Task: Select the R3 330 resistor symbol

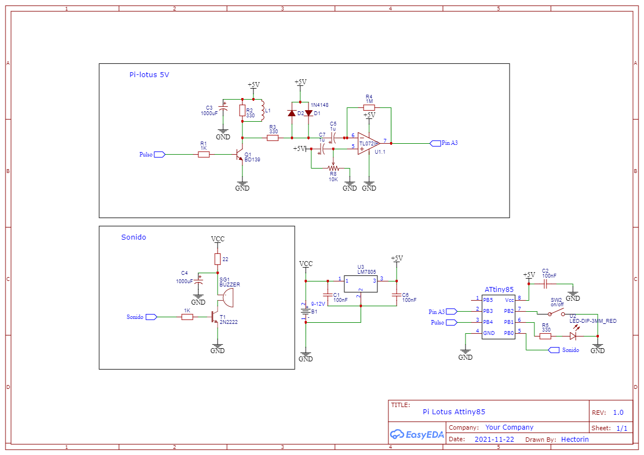Action: click(273, 138)
